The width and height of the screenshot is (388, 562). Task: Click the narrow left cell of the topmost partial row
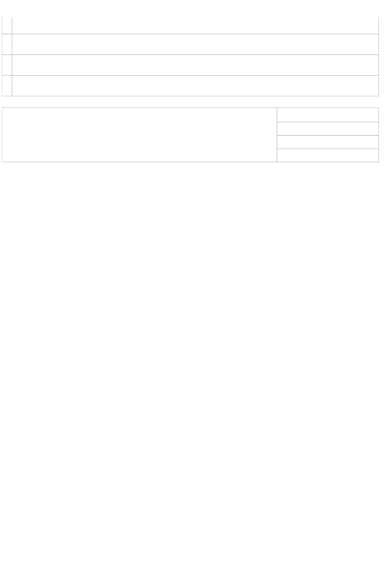[x=7, y=25]
